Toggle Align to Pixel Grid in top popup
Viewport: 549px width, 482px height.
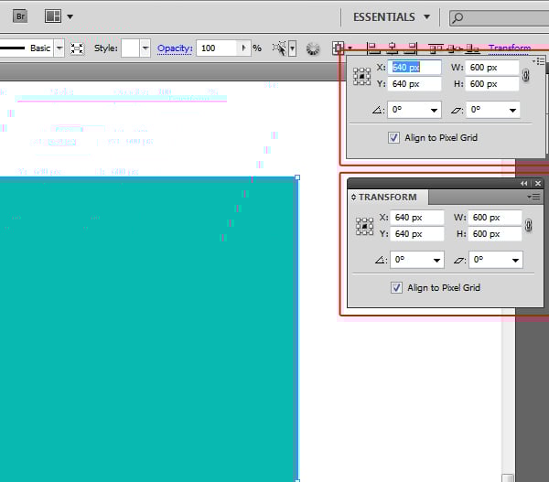click(394, 137)
